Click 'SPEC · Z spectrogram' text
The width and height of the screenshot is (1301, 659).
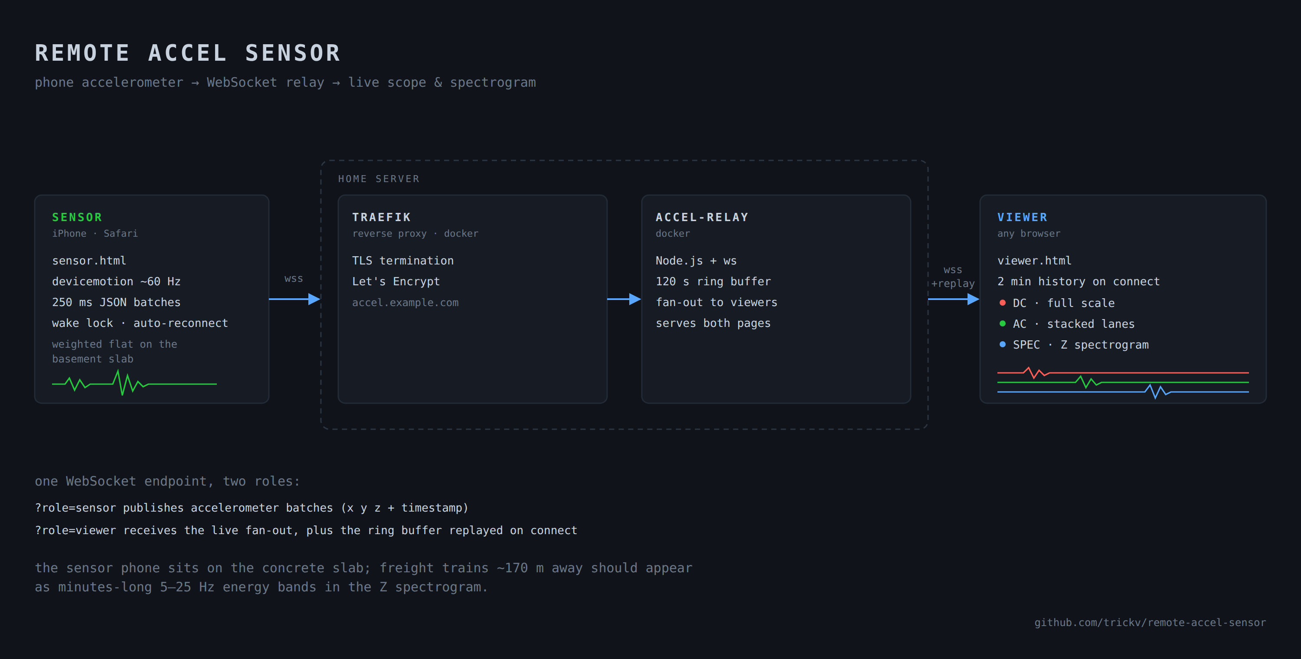[x=1081, y=344]
